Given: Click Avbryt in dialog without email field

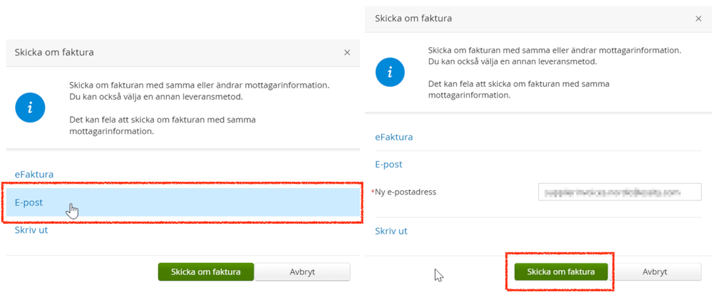Looking at the screenshot, I should click(x=302, y=271).
